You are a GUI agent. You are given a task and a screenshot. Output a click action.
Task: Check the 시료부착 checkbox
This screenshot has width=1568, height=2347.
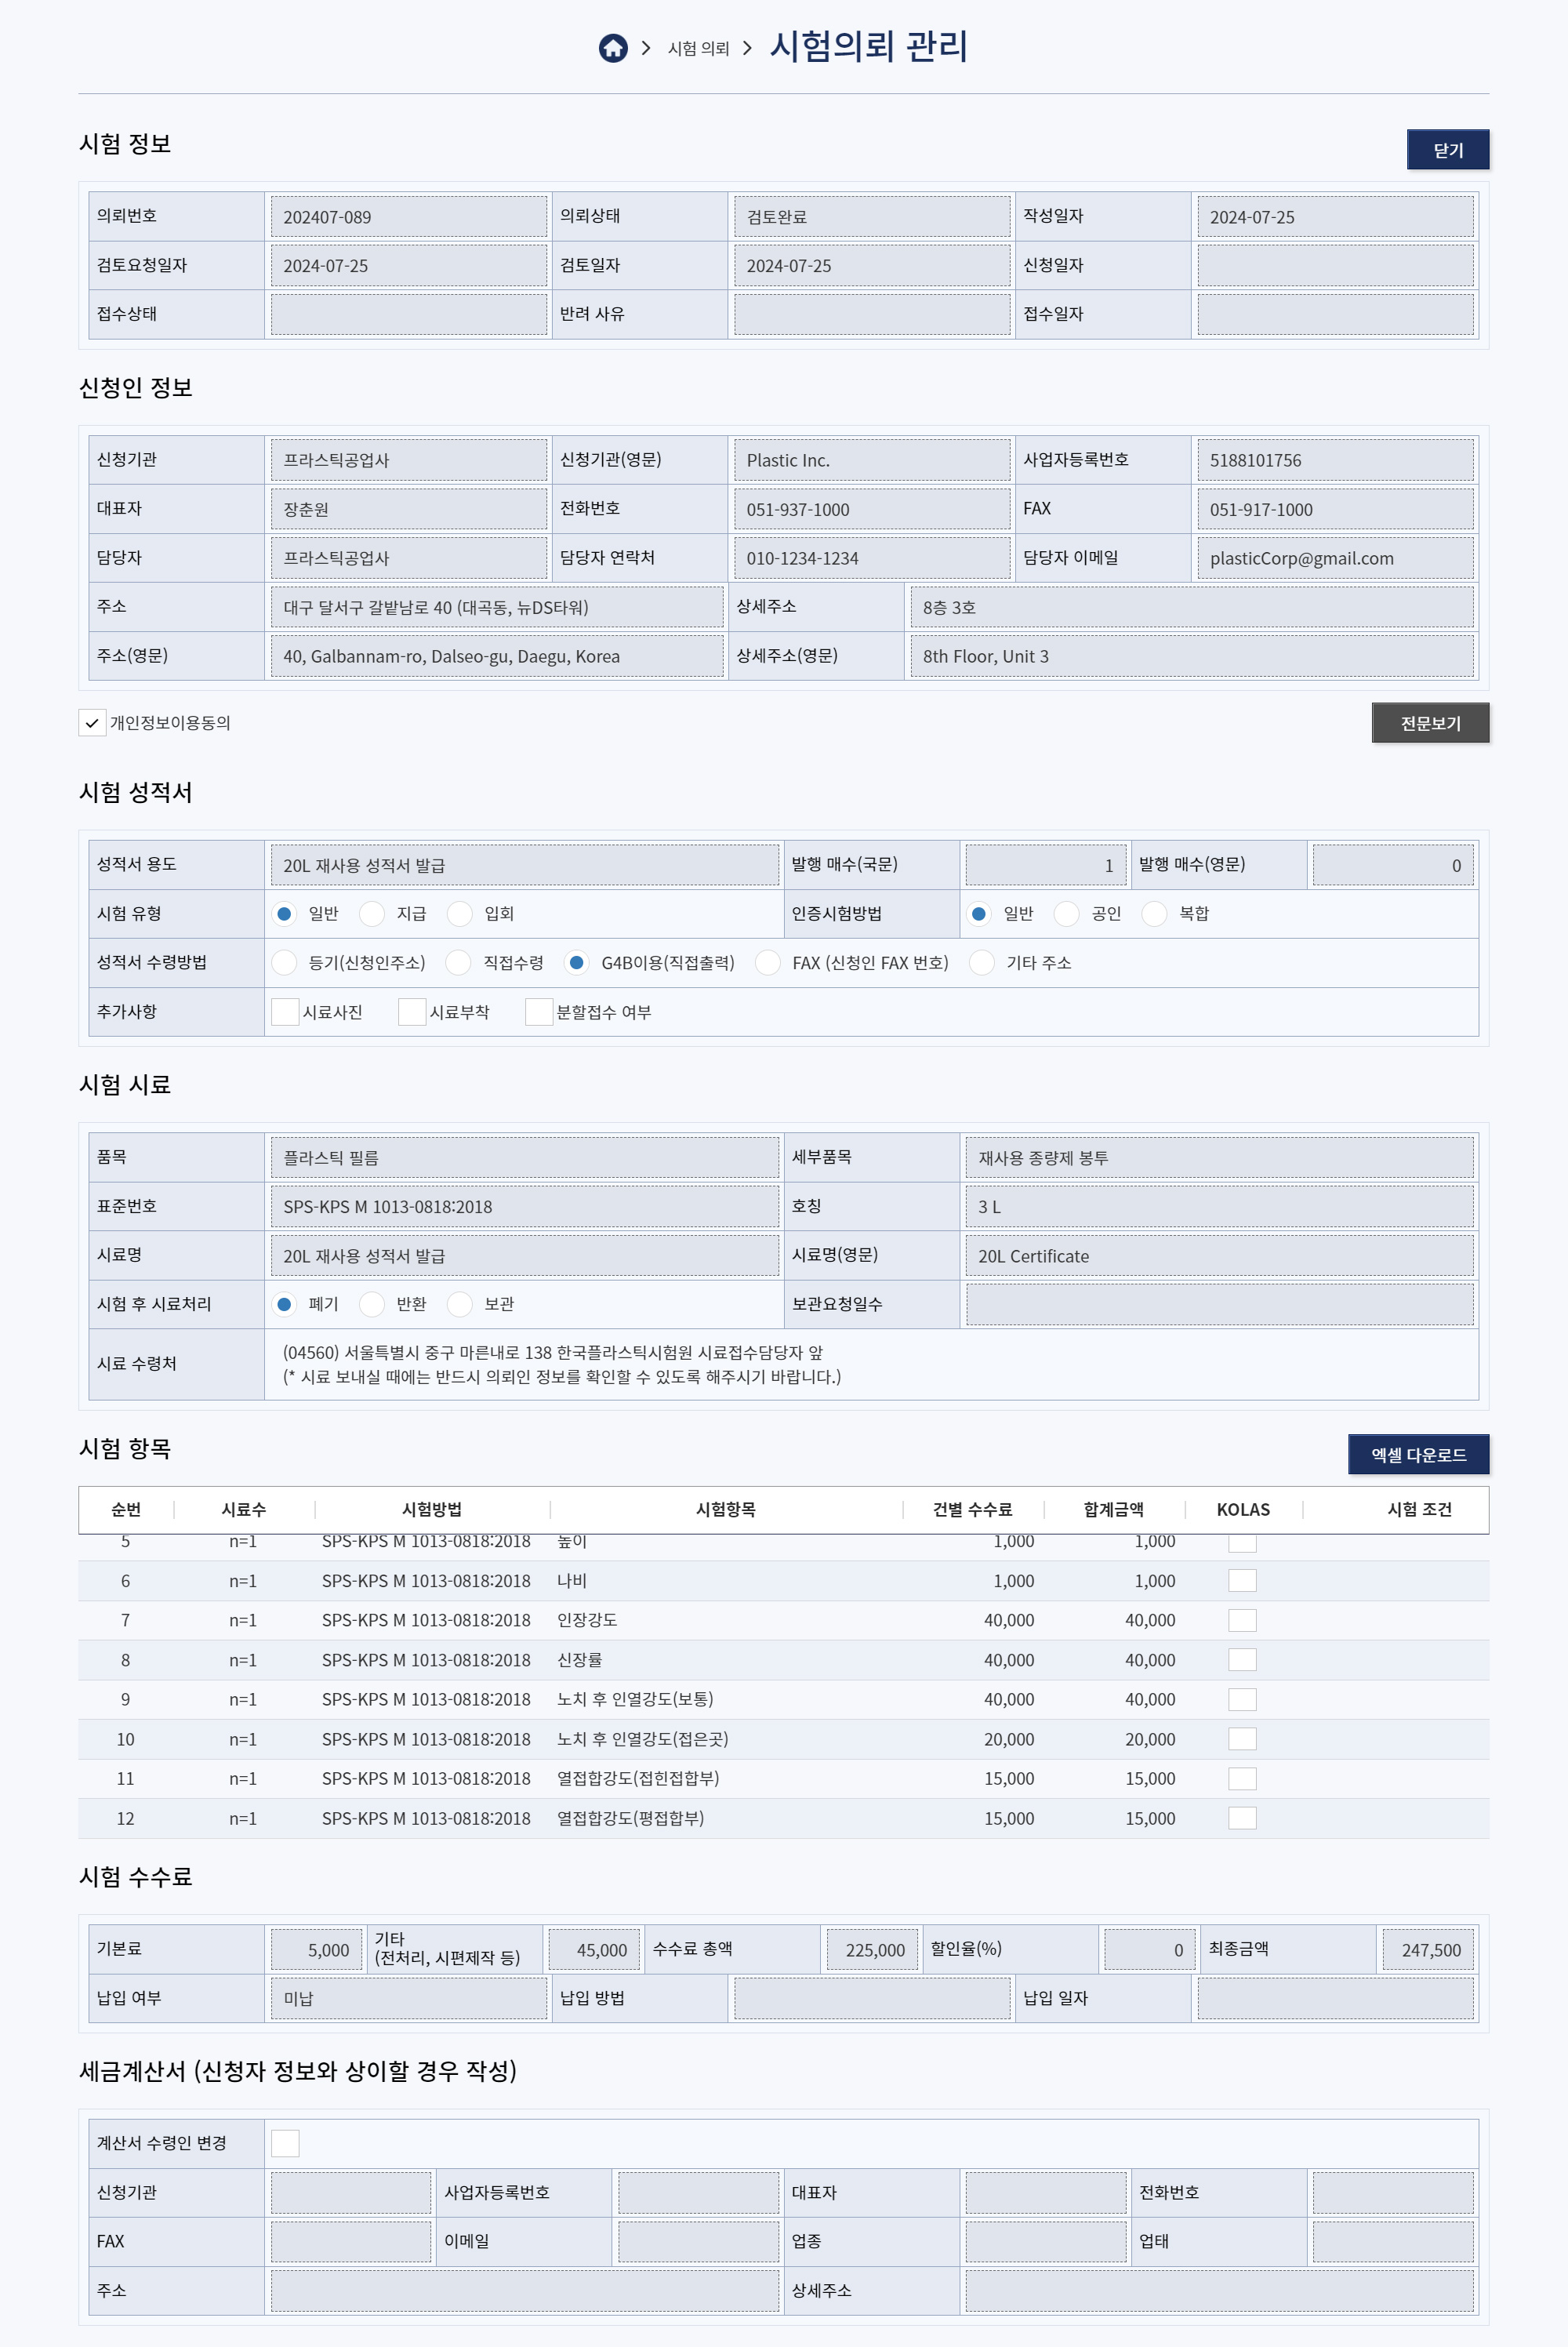(412, 1012)
